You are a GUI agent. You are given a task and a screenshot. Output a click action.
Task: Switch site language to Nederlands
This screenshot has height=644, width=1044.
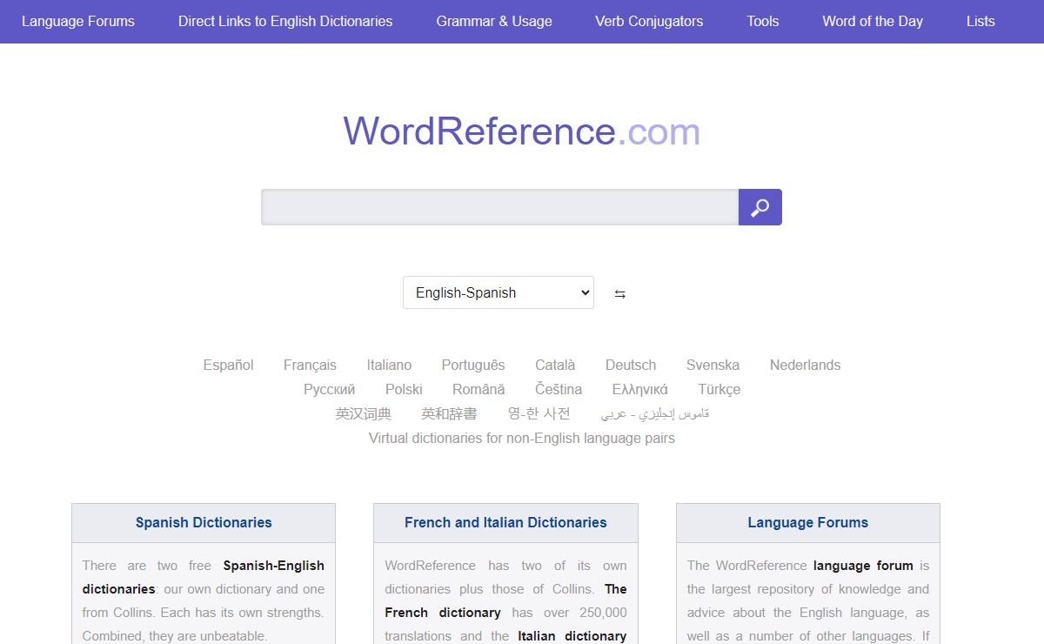[x=805, y=365]
